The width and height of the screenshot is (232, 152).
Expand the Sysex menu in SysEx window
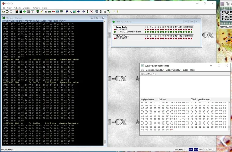(x=185, y=70)
